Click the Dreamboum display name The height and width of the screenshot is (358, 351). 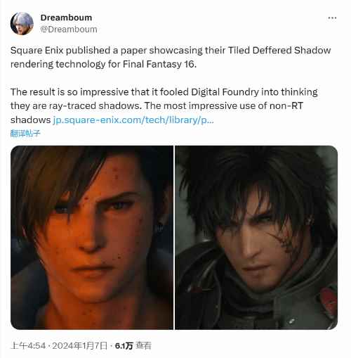[66, 18]
